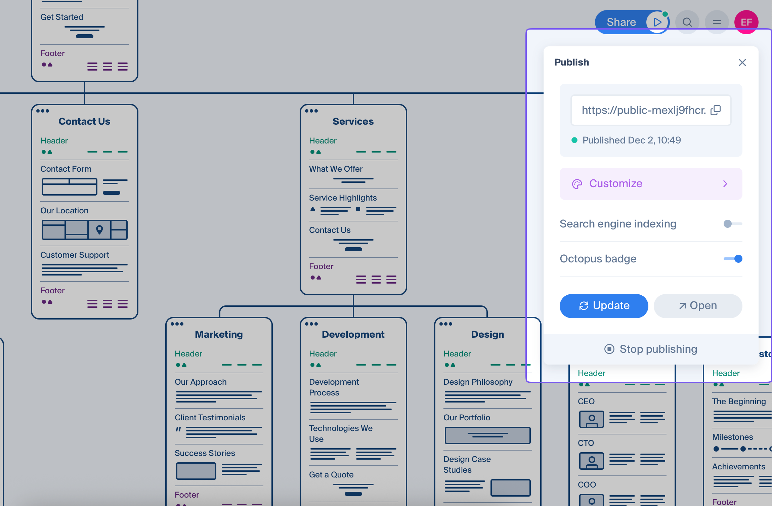This screenshot has width=772, height=506.
Task: Click the play/present icon beside Share
Action: click(x=657, y=22)
